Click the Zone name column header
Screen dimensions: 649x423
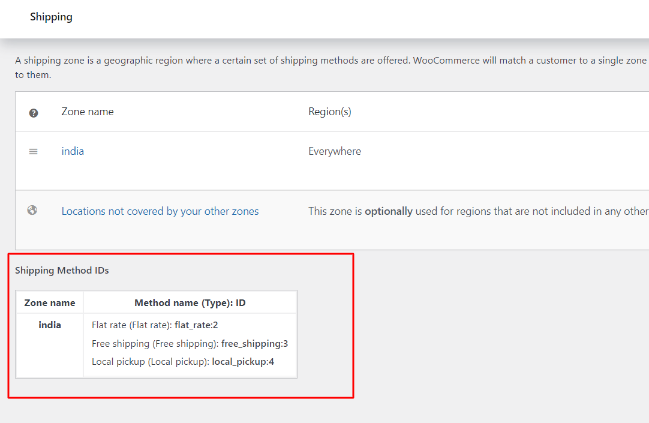click(87, 112)
